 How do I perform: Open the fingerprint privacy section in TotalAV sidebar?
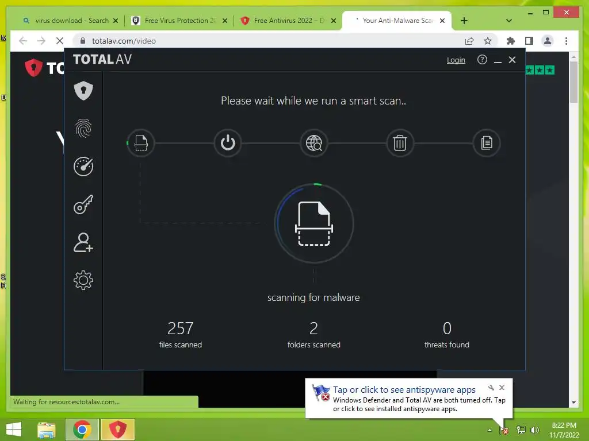[83, 128]
